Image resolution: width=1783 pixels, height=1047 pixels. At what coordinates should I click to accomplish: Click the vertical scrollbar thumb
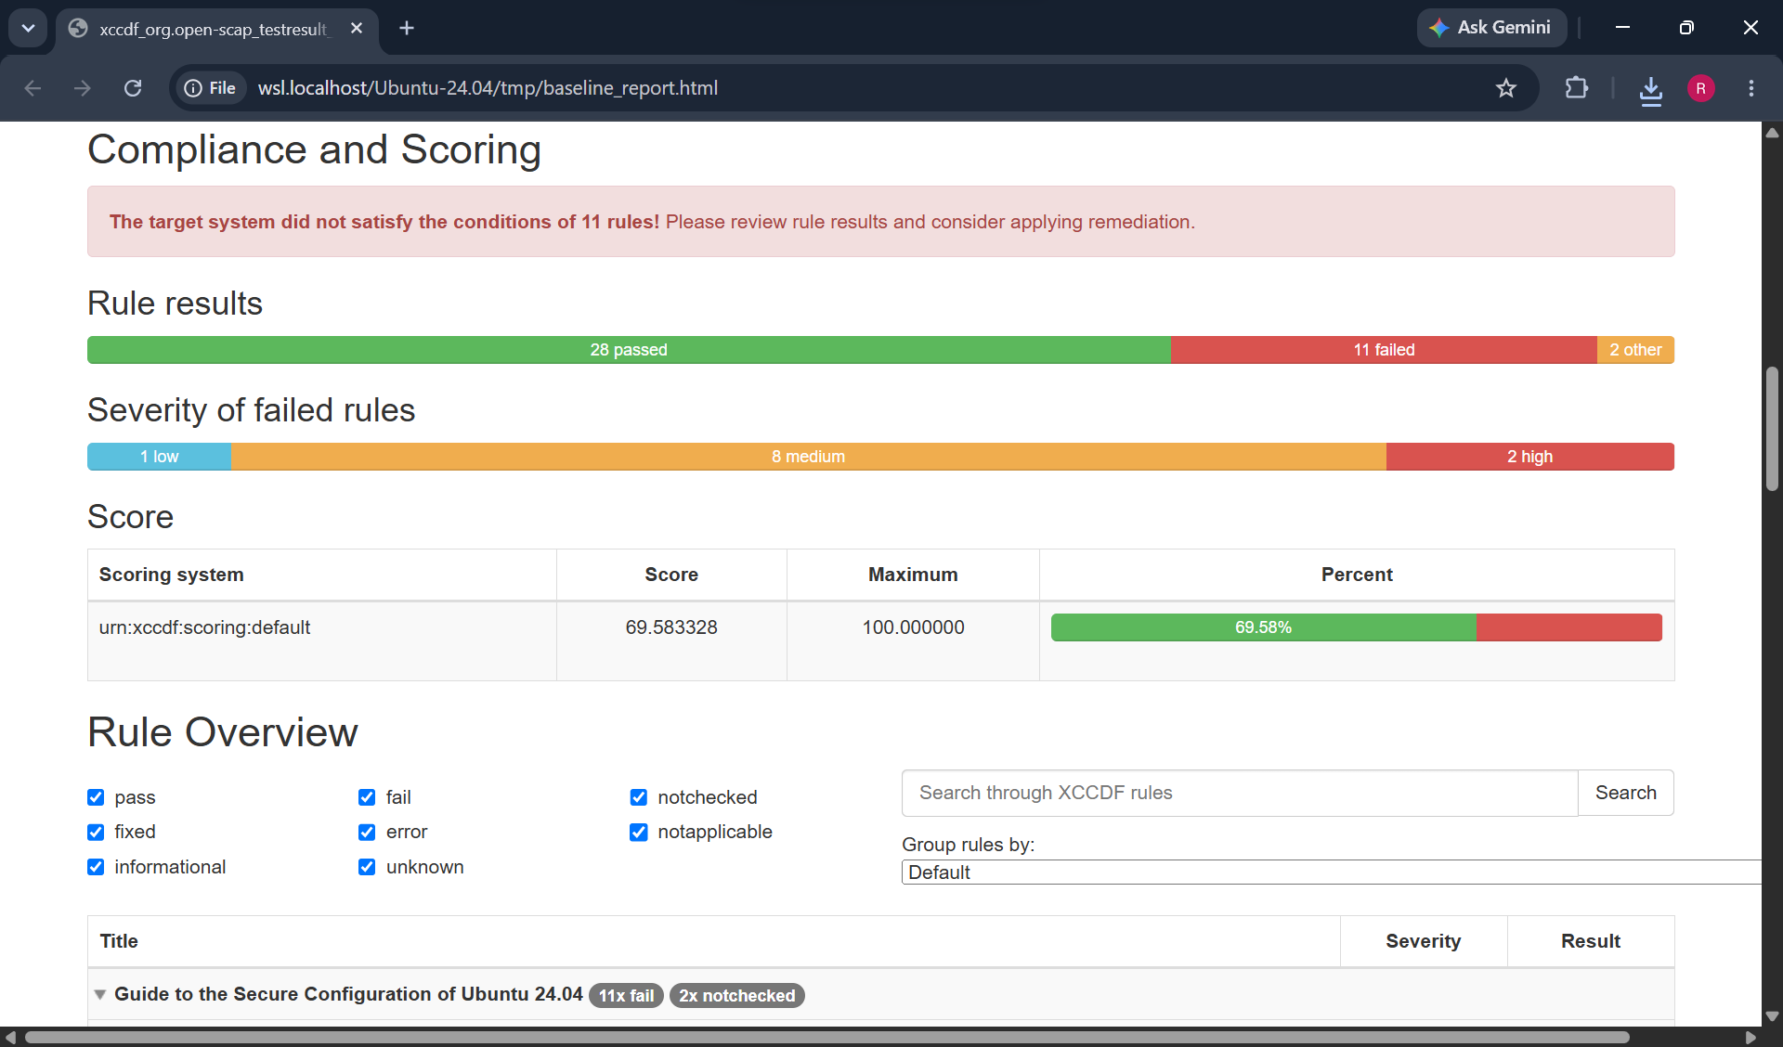tap(1772, 429)
